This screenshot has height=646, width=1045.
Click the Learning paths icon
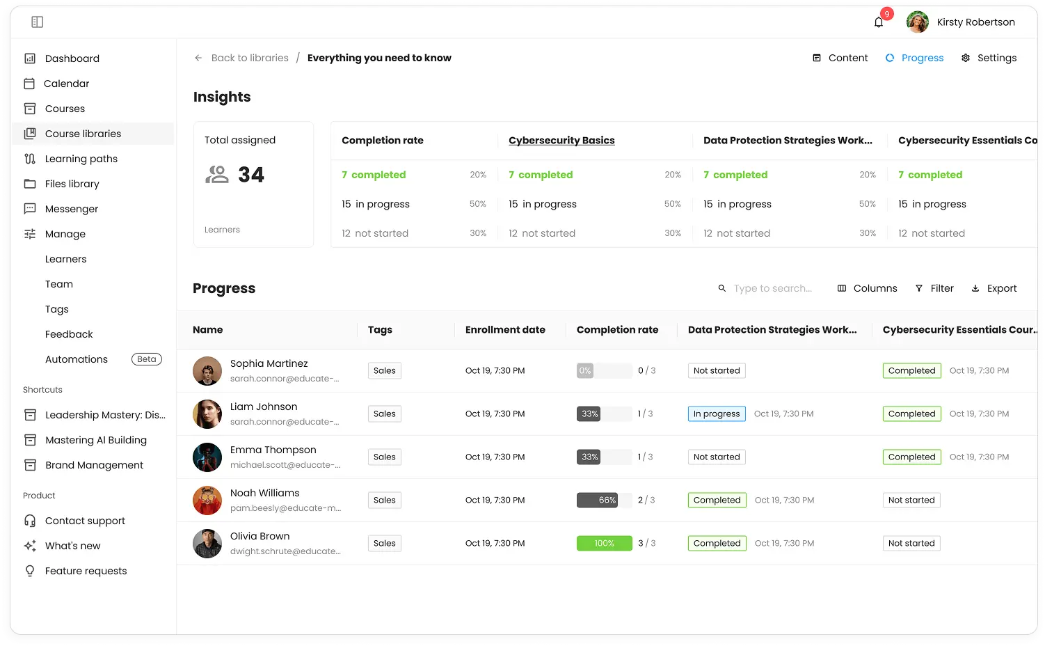click(x=29, y=159)
